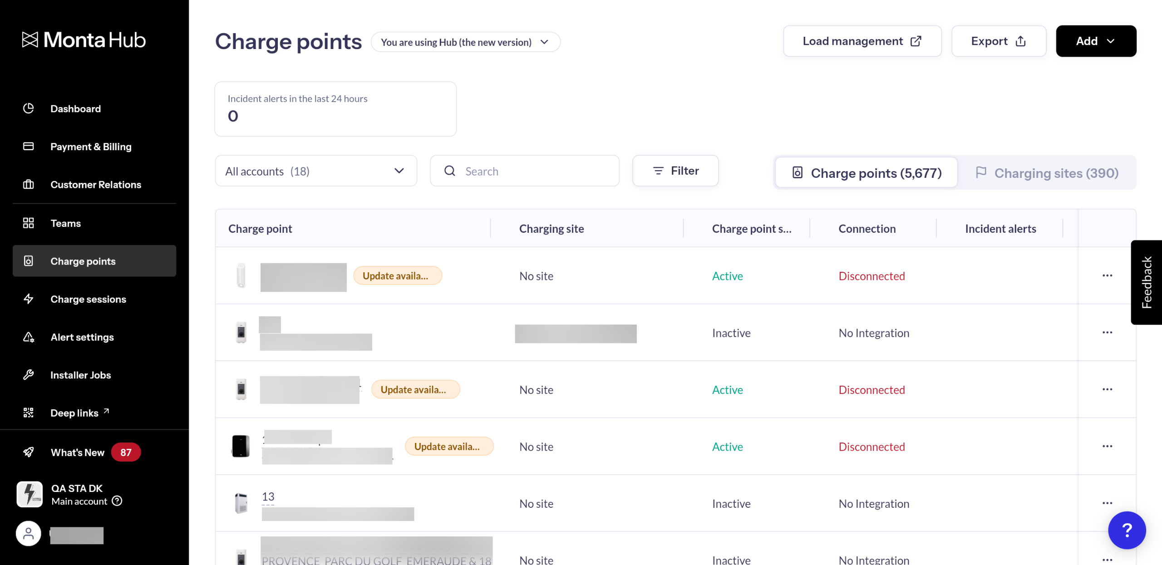The image size is (1162, 565).
Task: Click the What's New rocket icon
Action: (29, 452)
